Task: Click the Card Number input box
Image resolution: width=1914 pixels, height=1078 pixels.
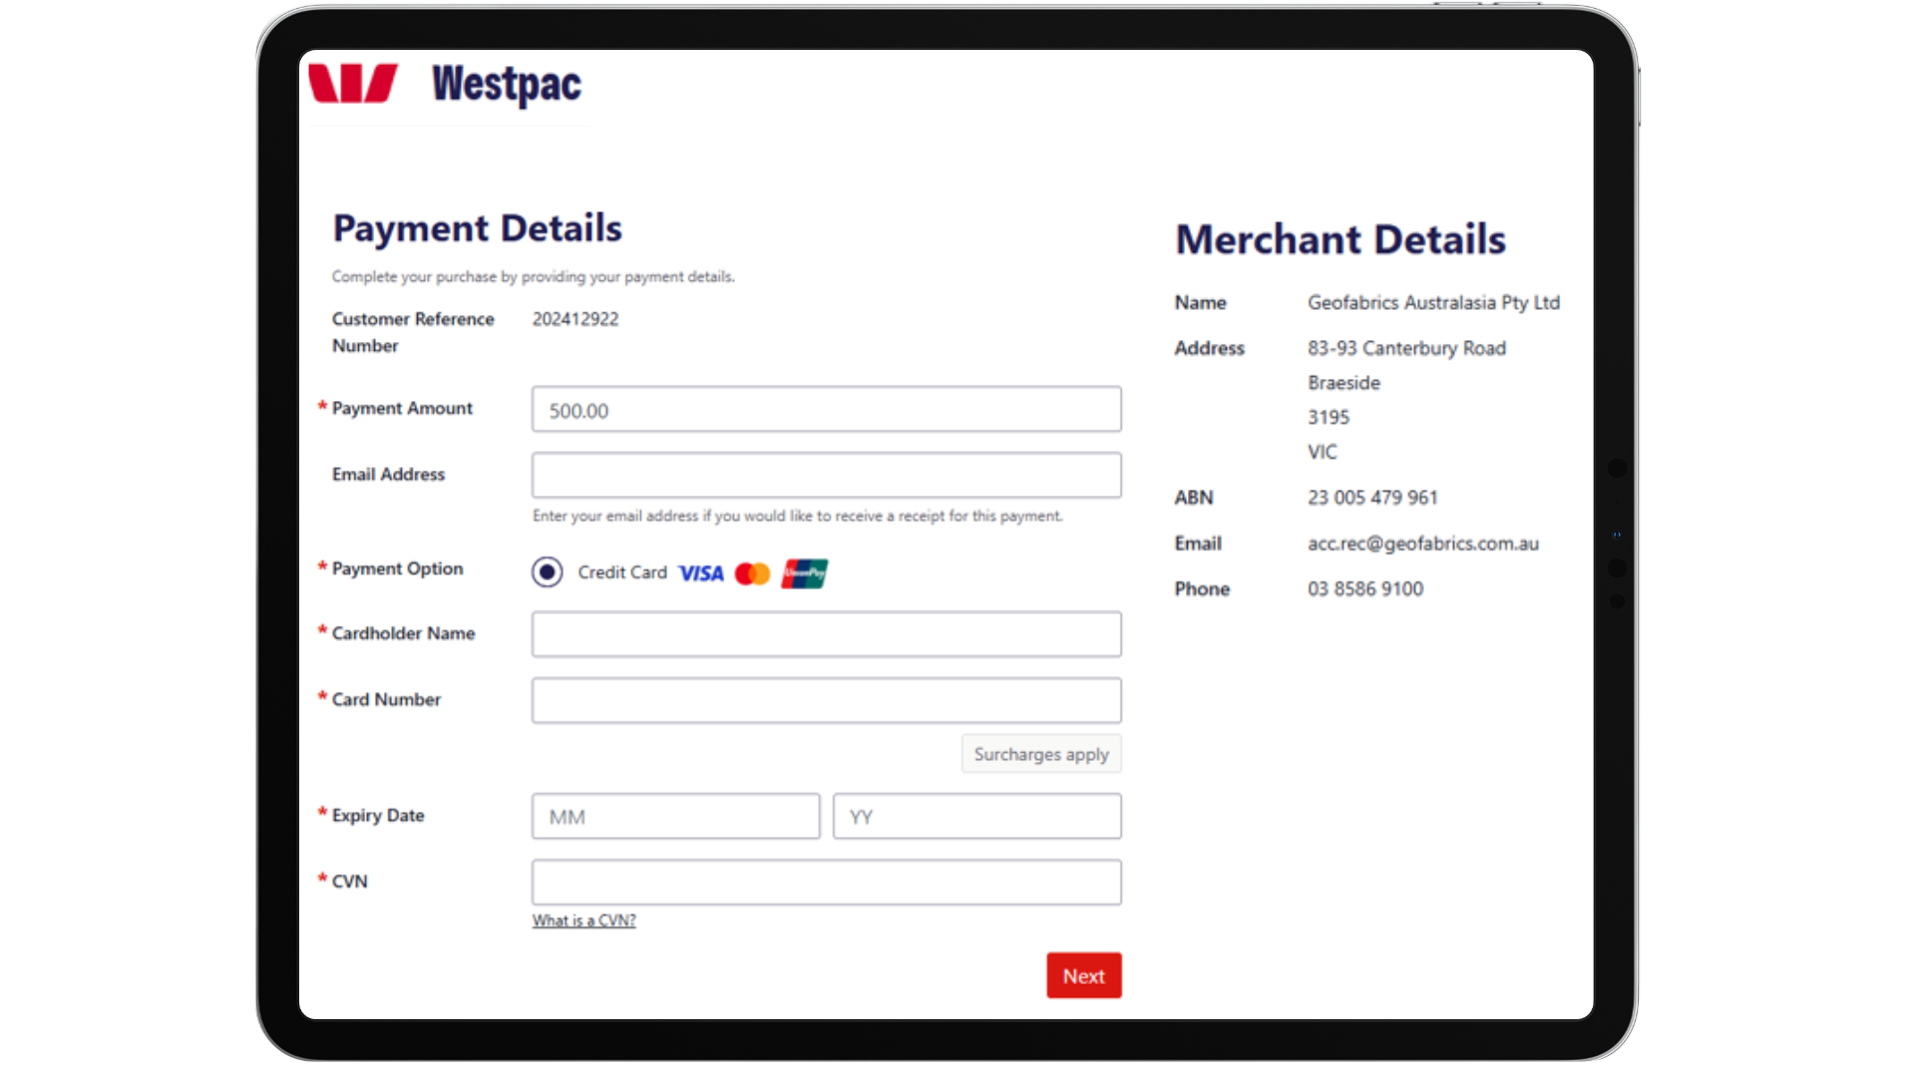Action: pyautogui.click(x=826, y=700)
